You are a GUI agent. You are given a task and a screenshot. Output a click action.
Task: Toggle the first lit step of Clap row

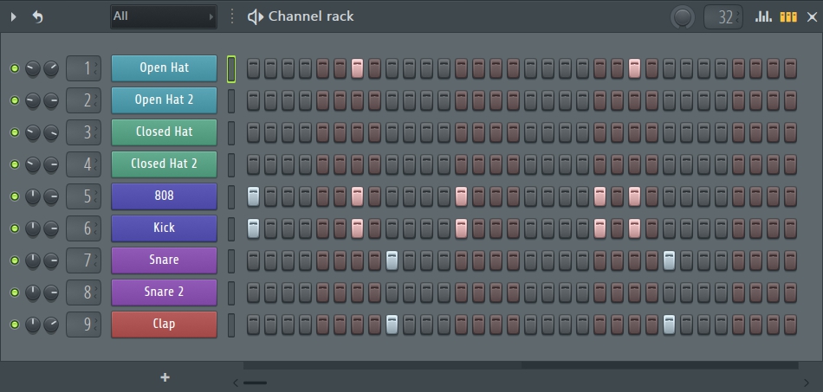coord(392,325)
